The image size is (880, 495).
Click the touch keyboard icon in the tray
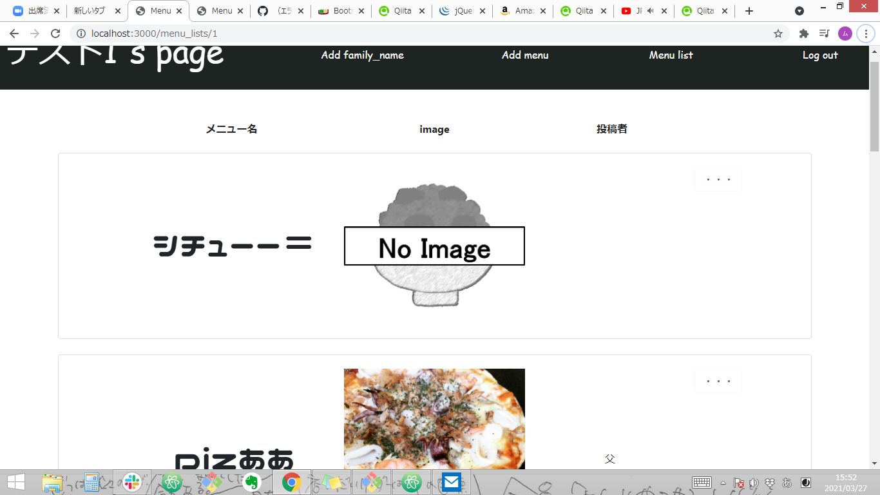[702, 482]
